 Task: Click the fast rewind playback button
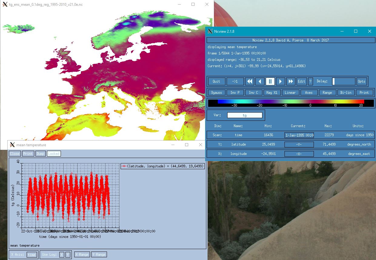(x=250, y=81)
